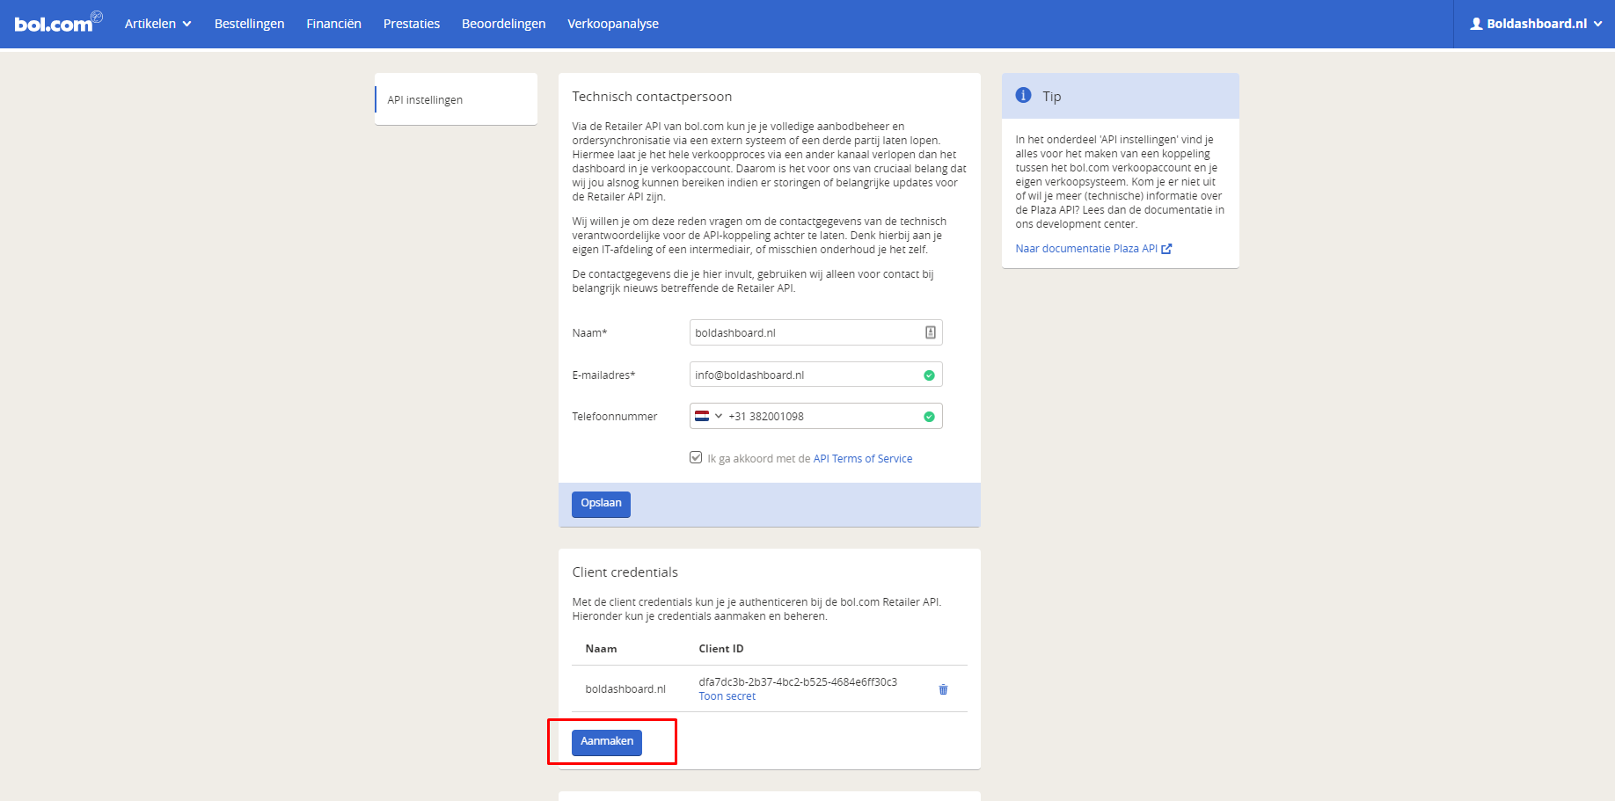Click the user profile icon in header
Screen dimensions: 1615x801
pos(1476,24)
